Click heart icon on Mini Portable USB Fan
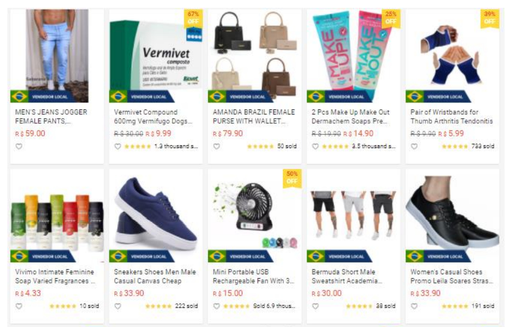 [217, 306]
